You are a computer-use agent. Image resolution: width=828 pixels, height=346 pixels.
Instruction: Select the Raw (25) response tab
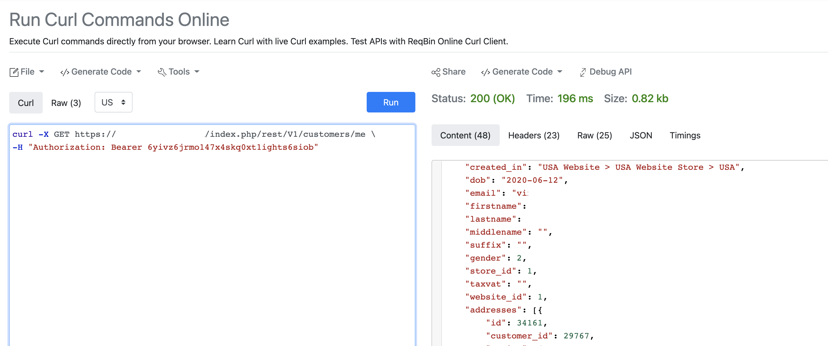(x=594, y=136)
